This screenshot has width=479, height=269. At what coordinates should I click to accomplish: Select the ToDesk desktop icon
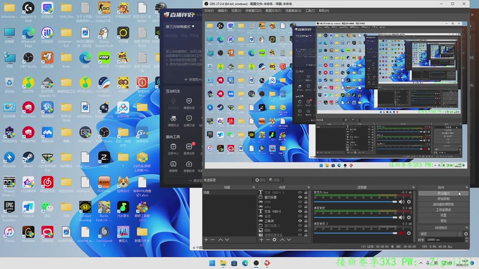[x=28, y=209]
